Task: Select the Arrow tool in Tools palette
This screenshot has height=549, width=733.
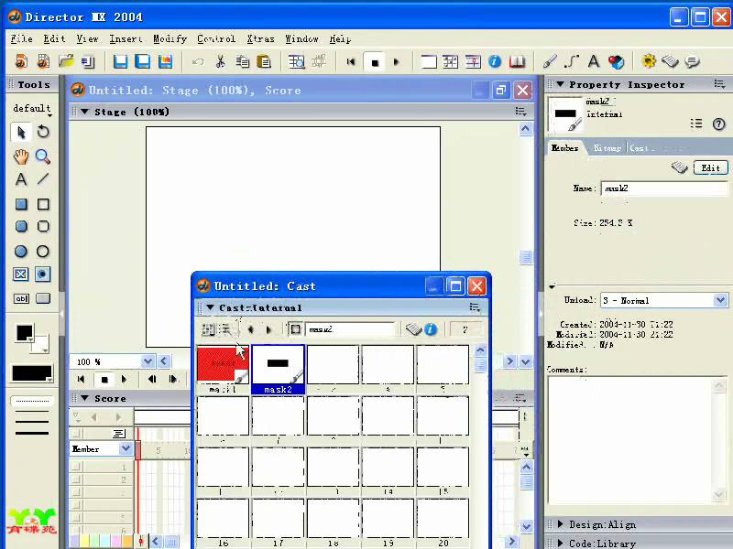Action: [x=21, y=132]
